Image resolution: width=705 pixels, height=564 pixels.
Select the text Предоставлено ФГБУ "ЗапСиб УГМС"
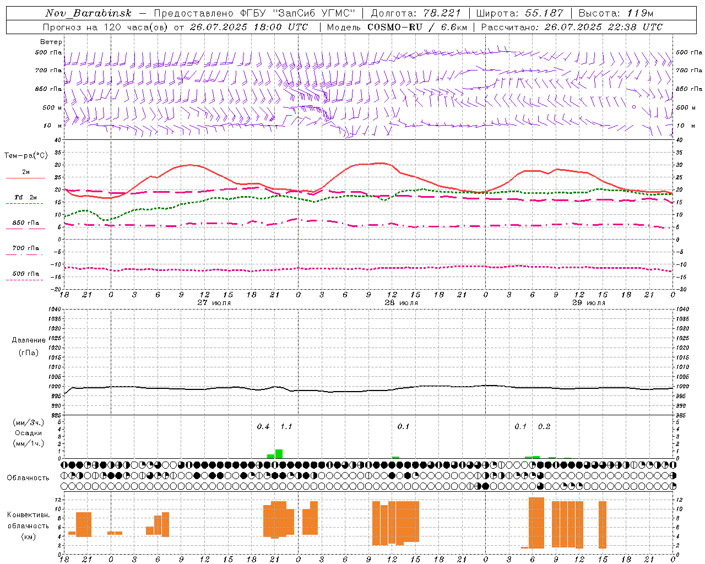(254, 13)
